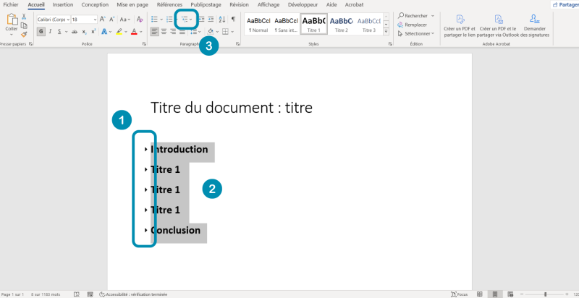The height and width of the screenshot is (298, 579).
Task: Open the multilevel list button
Action: (185, 19)
